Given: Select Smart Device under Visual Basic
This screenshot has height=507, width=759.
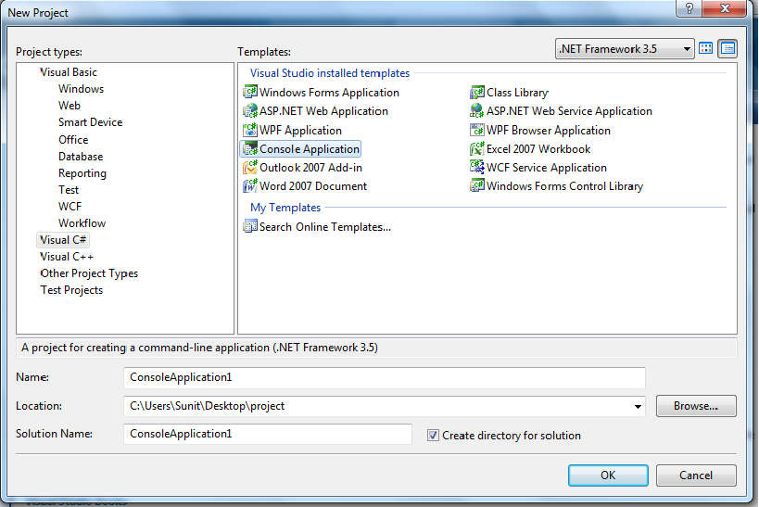Looking at the screenshot, I should [x=90, y=122].
